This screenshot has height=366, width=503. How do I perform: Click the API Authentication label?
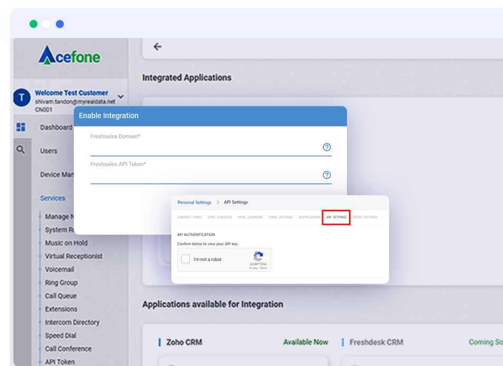coord(196,235)
